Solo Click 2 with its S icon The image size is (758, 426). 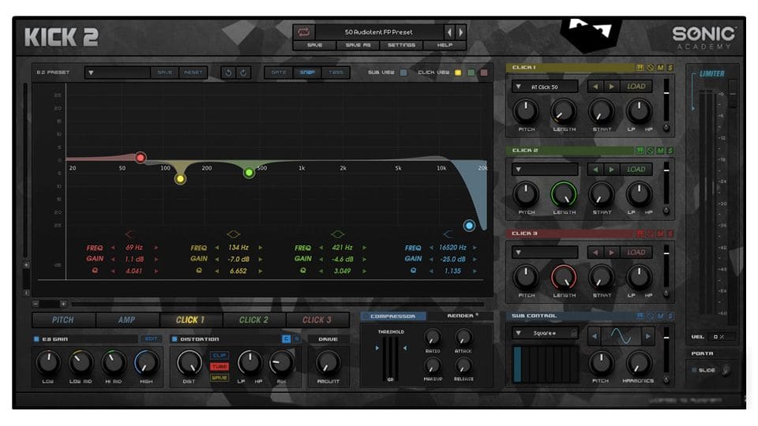pyautogui.click(x=670, y=151)
